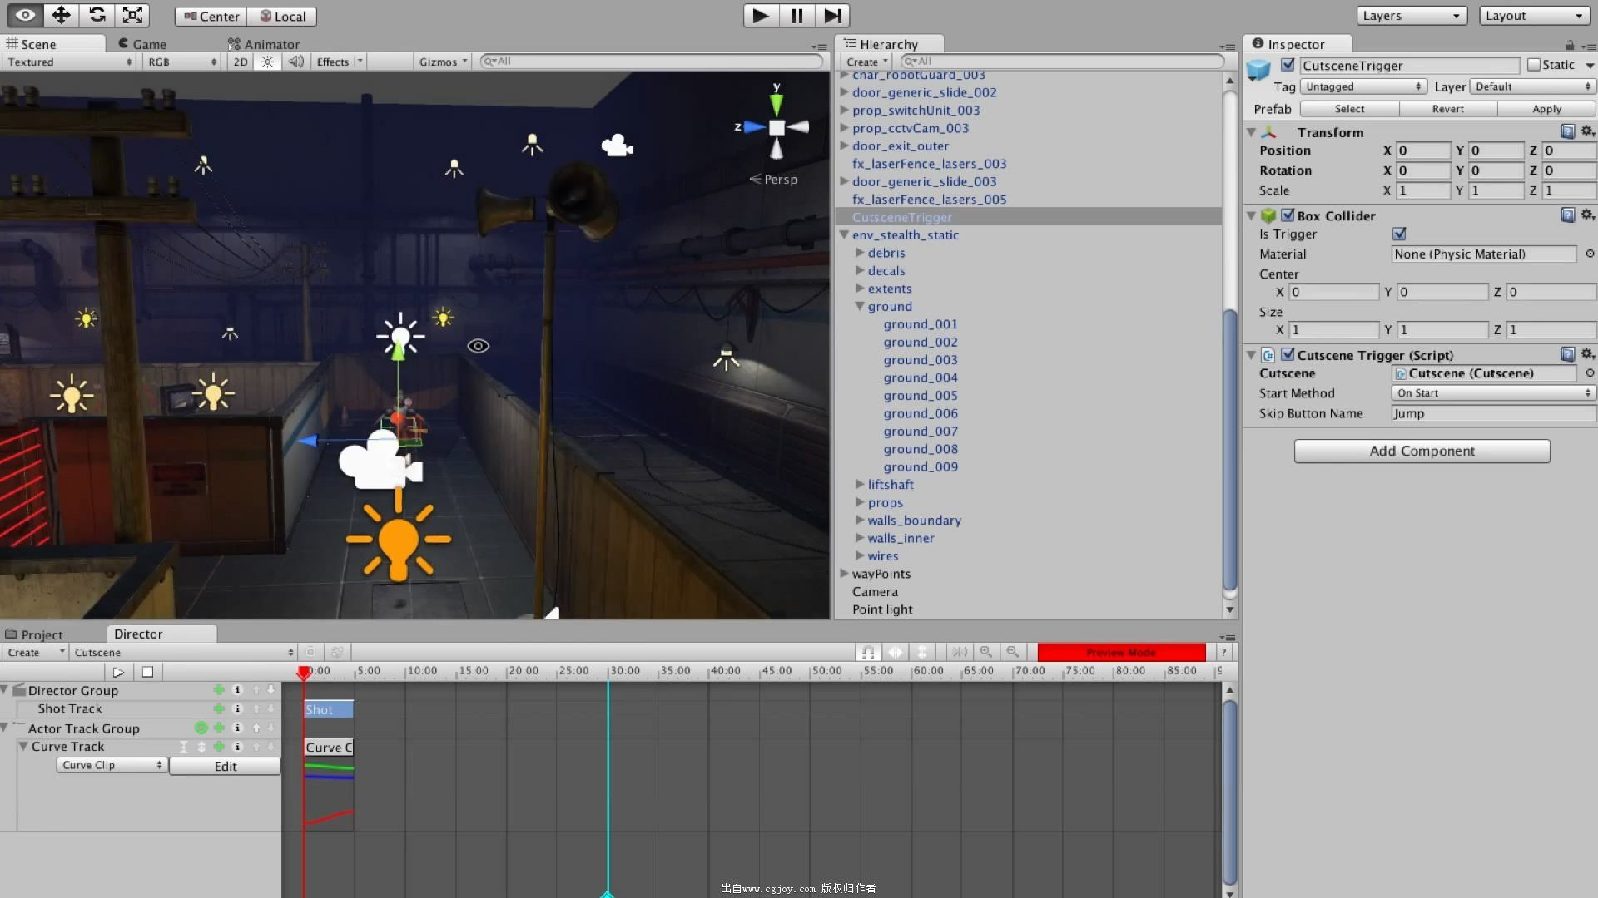Select the Hand (view) tool
Image resolution: width=1598 pixels, height=898 pixels.
[25, 15]
